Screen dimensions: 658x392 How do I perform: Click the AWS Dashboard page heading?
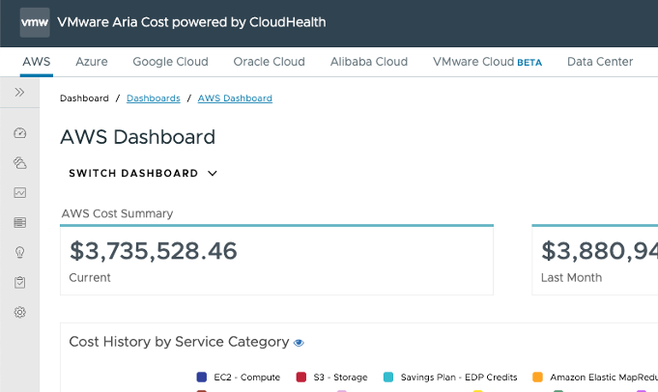tap(137, 137)
